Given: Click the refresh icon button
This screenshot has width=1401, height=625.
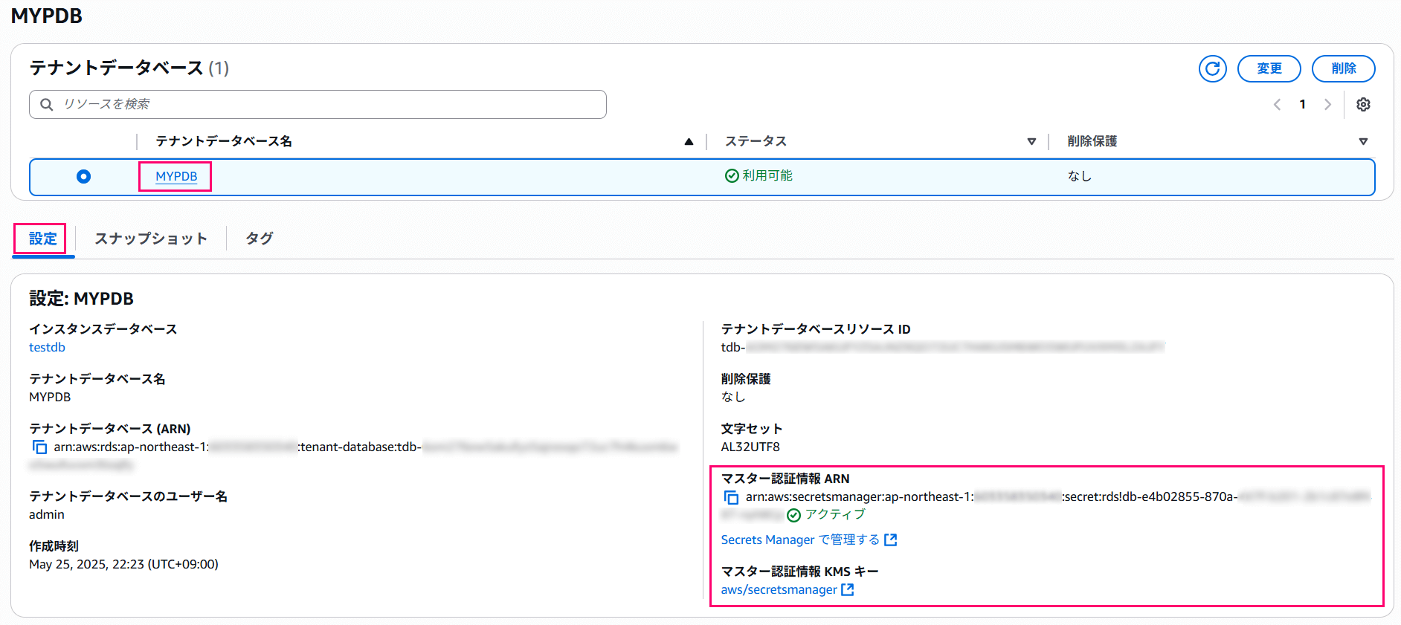Looking at the screenshot, I should click(1212, 68).
